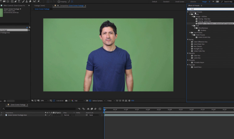
Task: Collapse the Keying effects category
Action: [x=188, y=40]
